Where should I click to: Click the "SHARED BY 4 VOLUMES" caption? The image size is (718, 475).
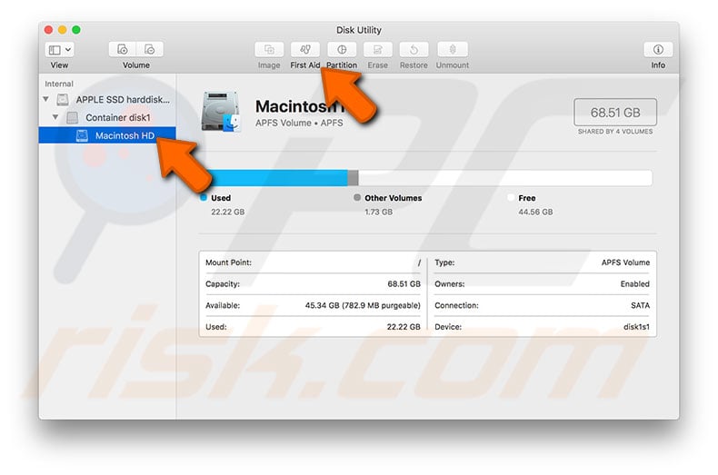[615, 132]
